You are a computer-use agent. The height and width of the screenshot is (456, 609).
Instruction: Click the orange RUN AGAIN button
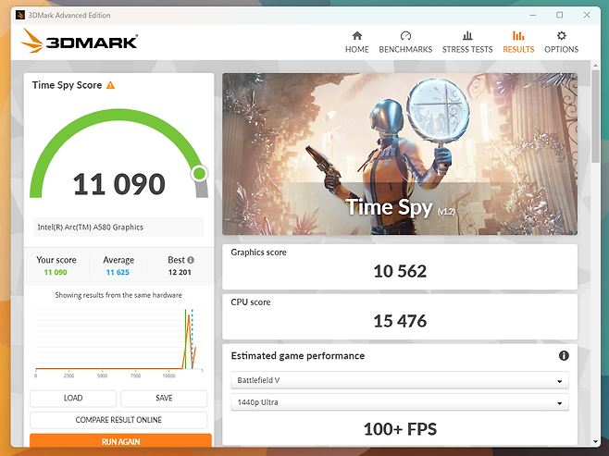click(x=120, y=442)
